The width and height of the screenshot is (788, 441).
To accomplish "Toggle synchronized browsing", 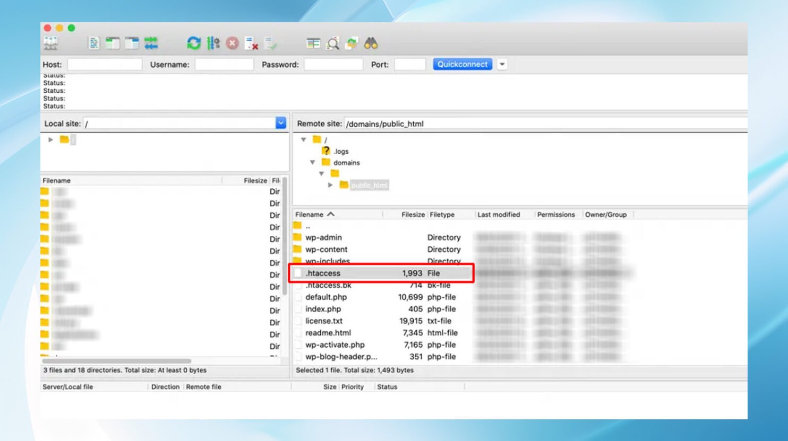I will (x=352, y=43).
